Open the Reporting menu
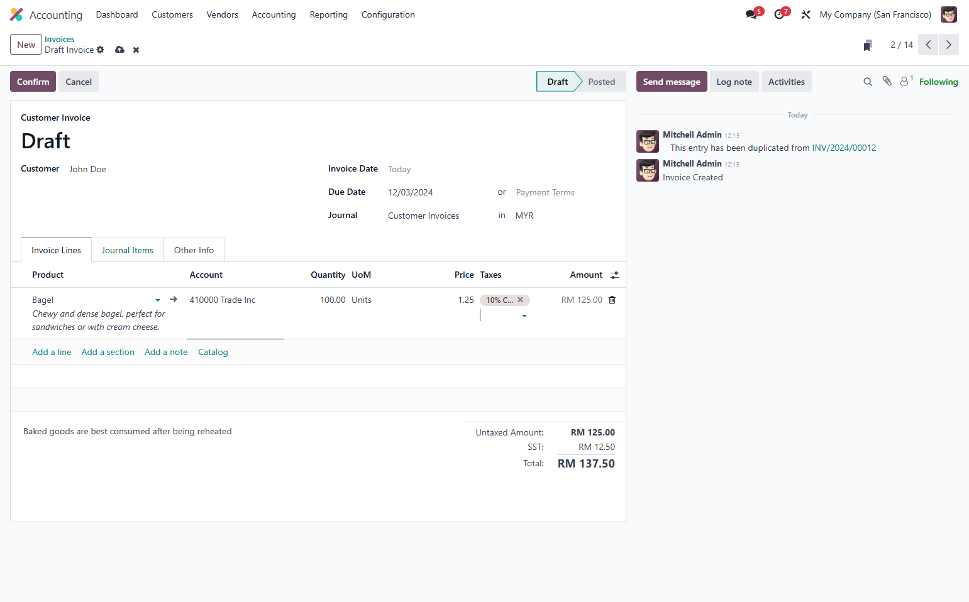969x602 pixels. click(329, 14)
